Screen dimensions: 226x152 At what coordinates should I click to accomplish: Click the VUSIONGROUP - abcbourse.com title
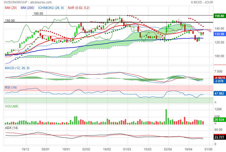tap(28, 2)
